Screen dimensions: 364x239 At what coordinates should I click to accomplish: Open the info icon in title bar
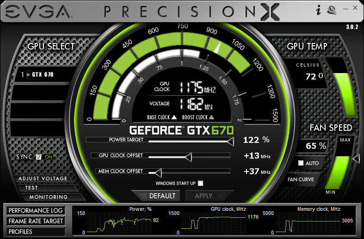319,10
